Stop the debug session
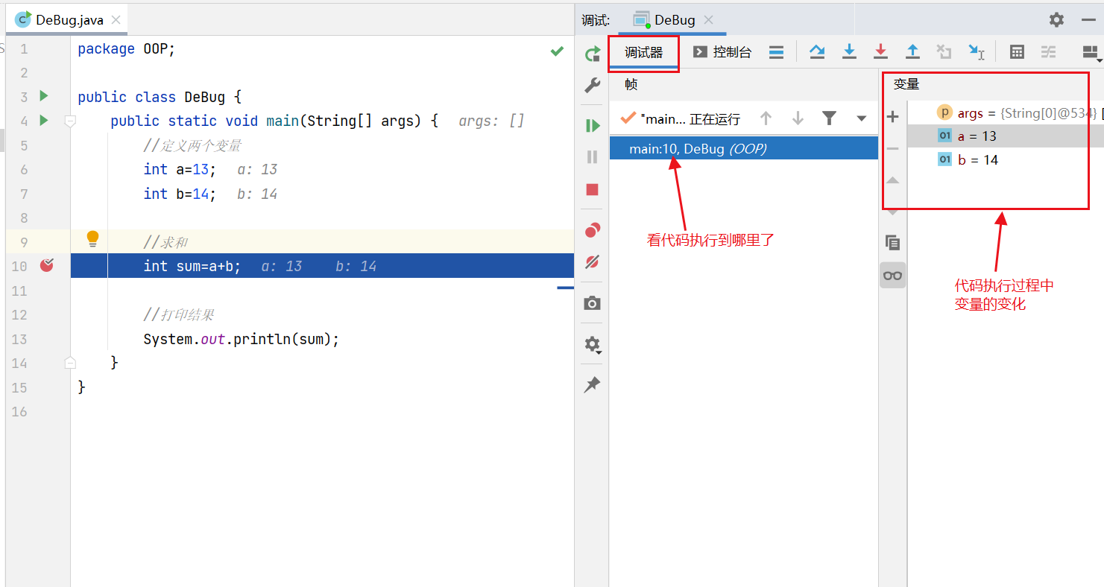The height and width of the screenshot is (587, 1104). pyautogui.click(x=593, y=189)
